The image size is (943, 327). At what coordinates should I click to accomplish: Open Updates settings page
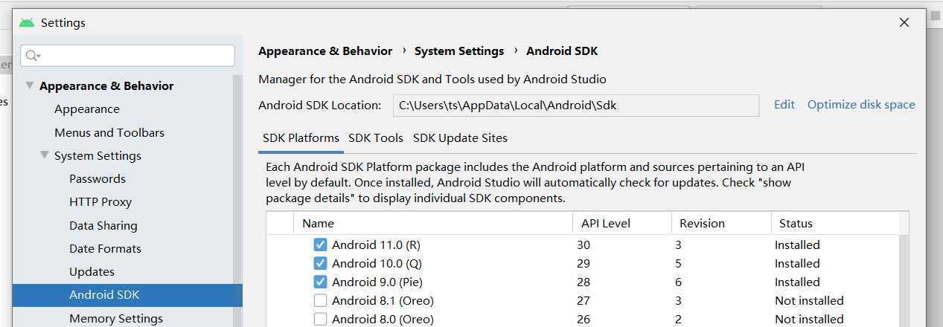tap(92, 272)
